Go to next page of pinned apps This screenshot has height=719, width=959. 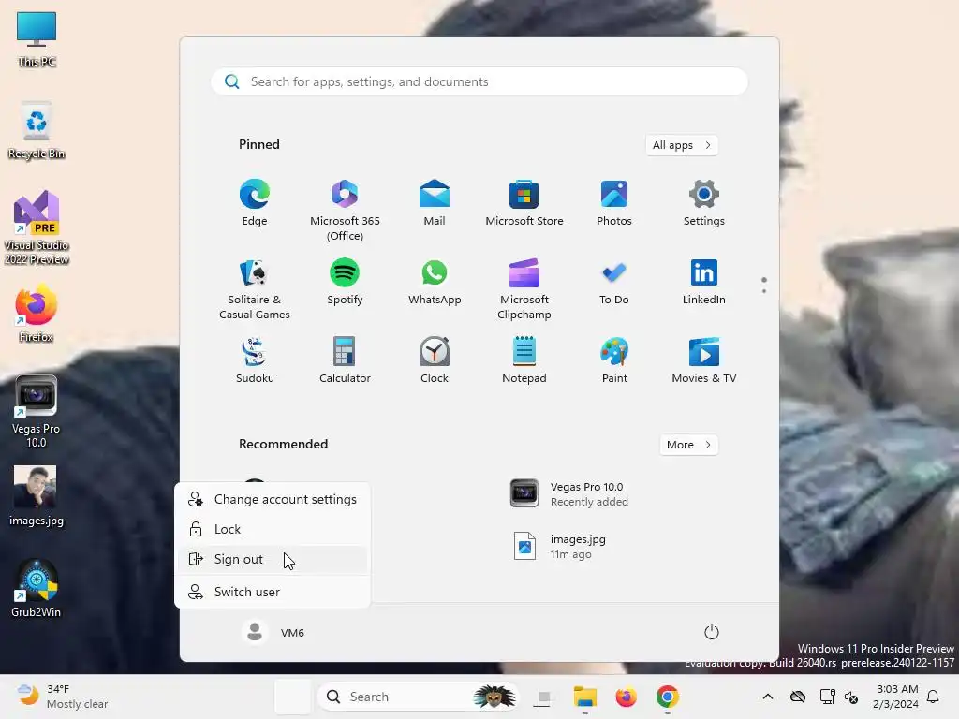click(x=764, y=291)
